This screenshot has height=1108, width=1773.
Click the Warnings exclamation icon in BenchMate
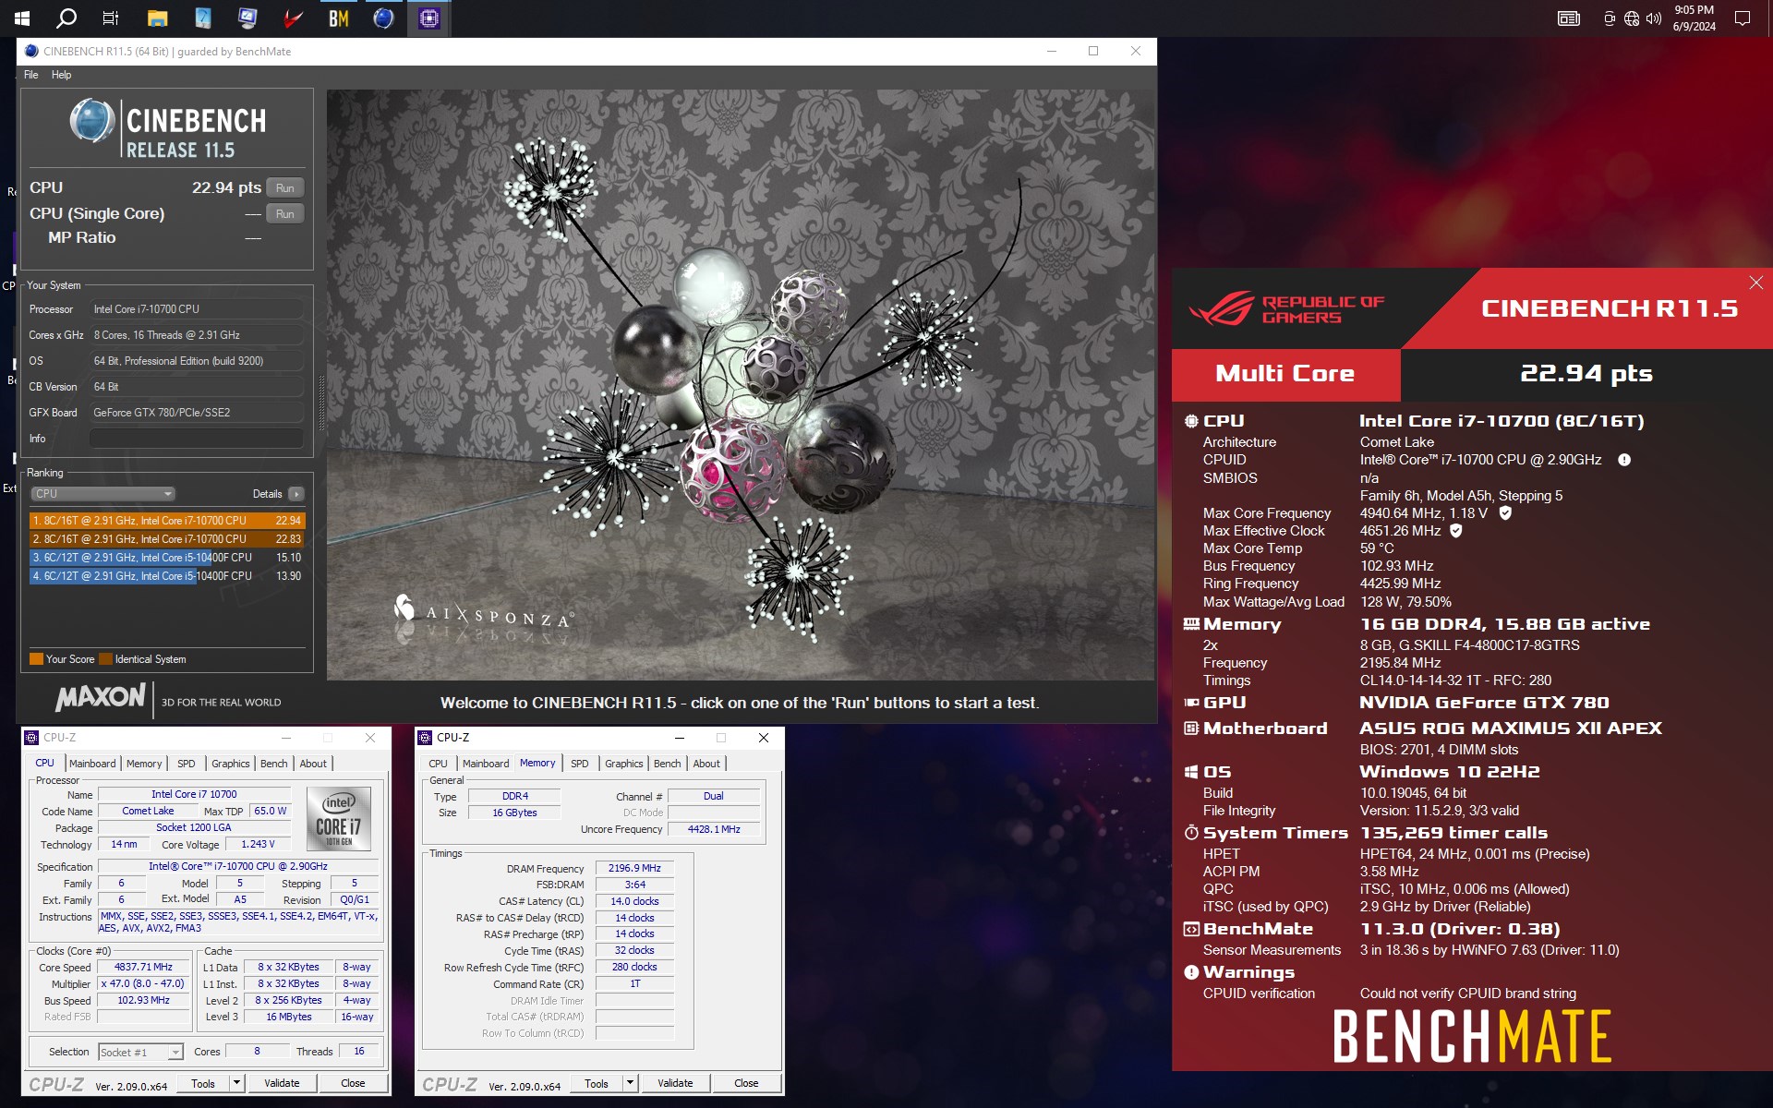tap(1191, 972)
